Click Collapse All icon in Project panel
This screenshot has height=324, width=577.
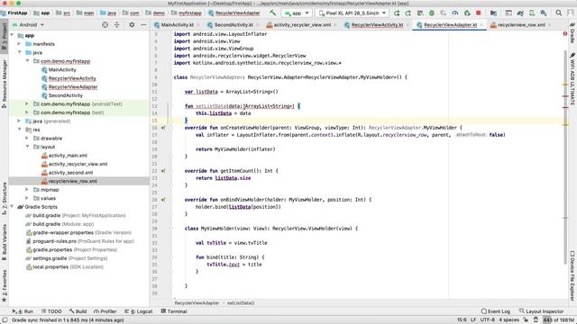116,24
